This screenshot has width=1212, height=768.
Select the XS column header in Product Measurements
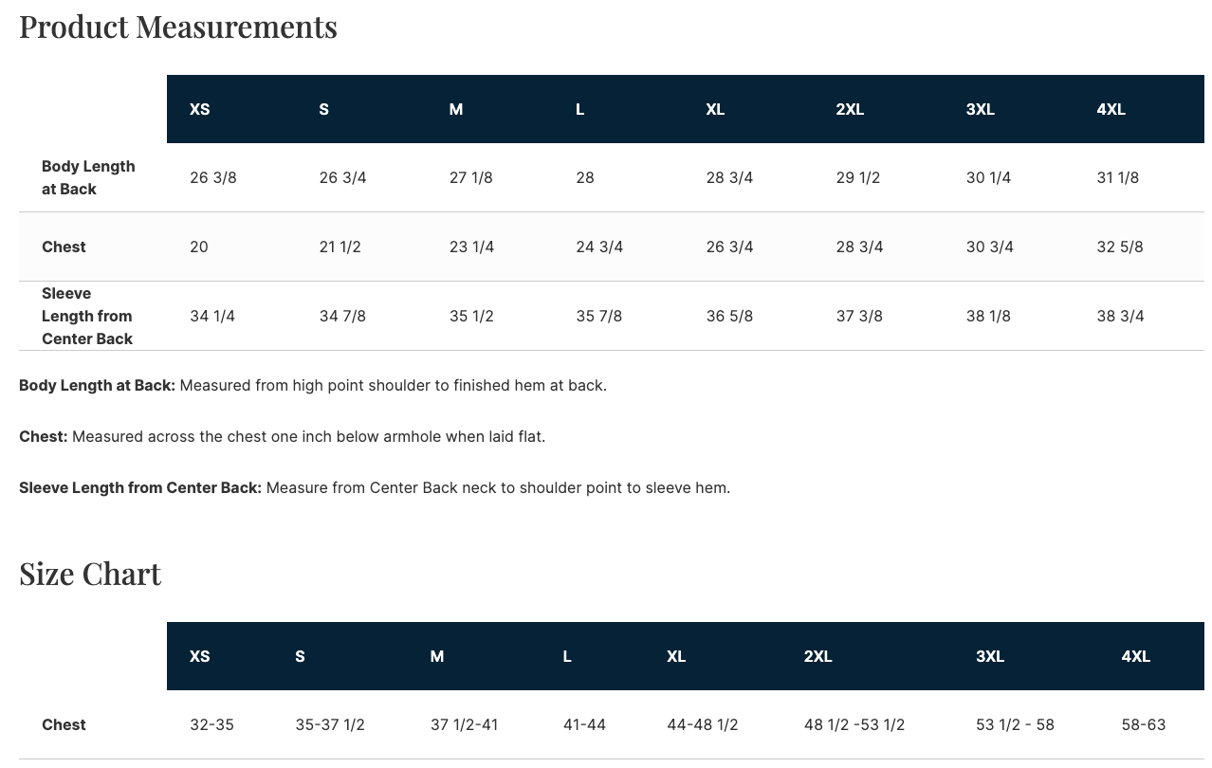[199, 109]
